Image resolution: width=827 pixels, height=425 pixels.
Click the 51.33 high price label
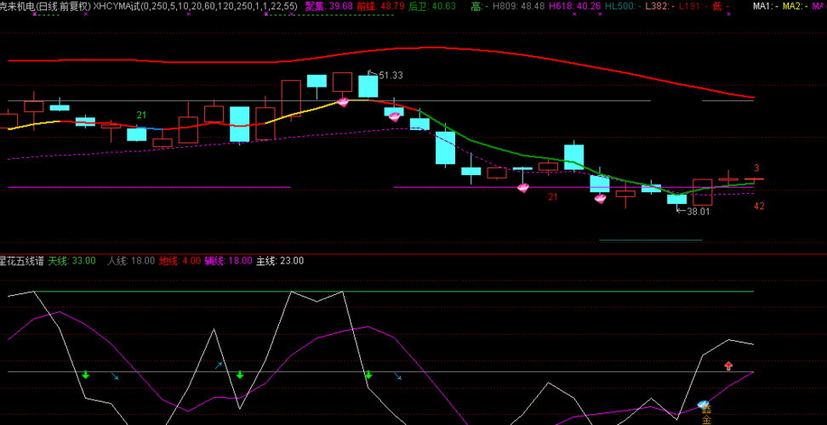tap(391, 76)
